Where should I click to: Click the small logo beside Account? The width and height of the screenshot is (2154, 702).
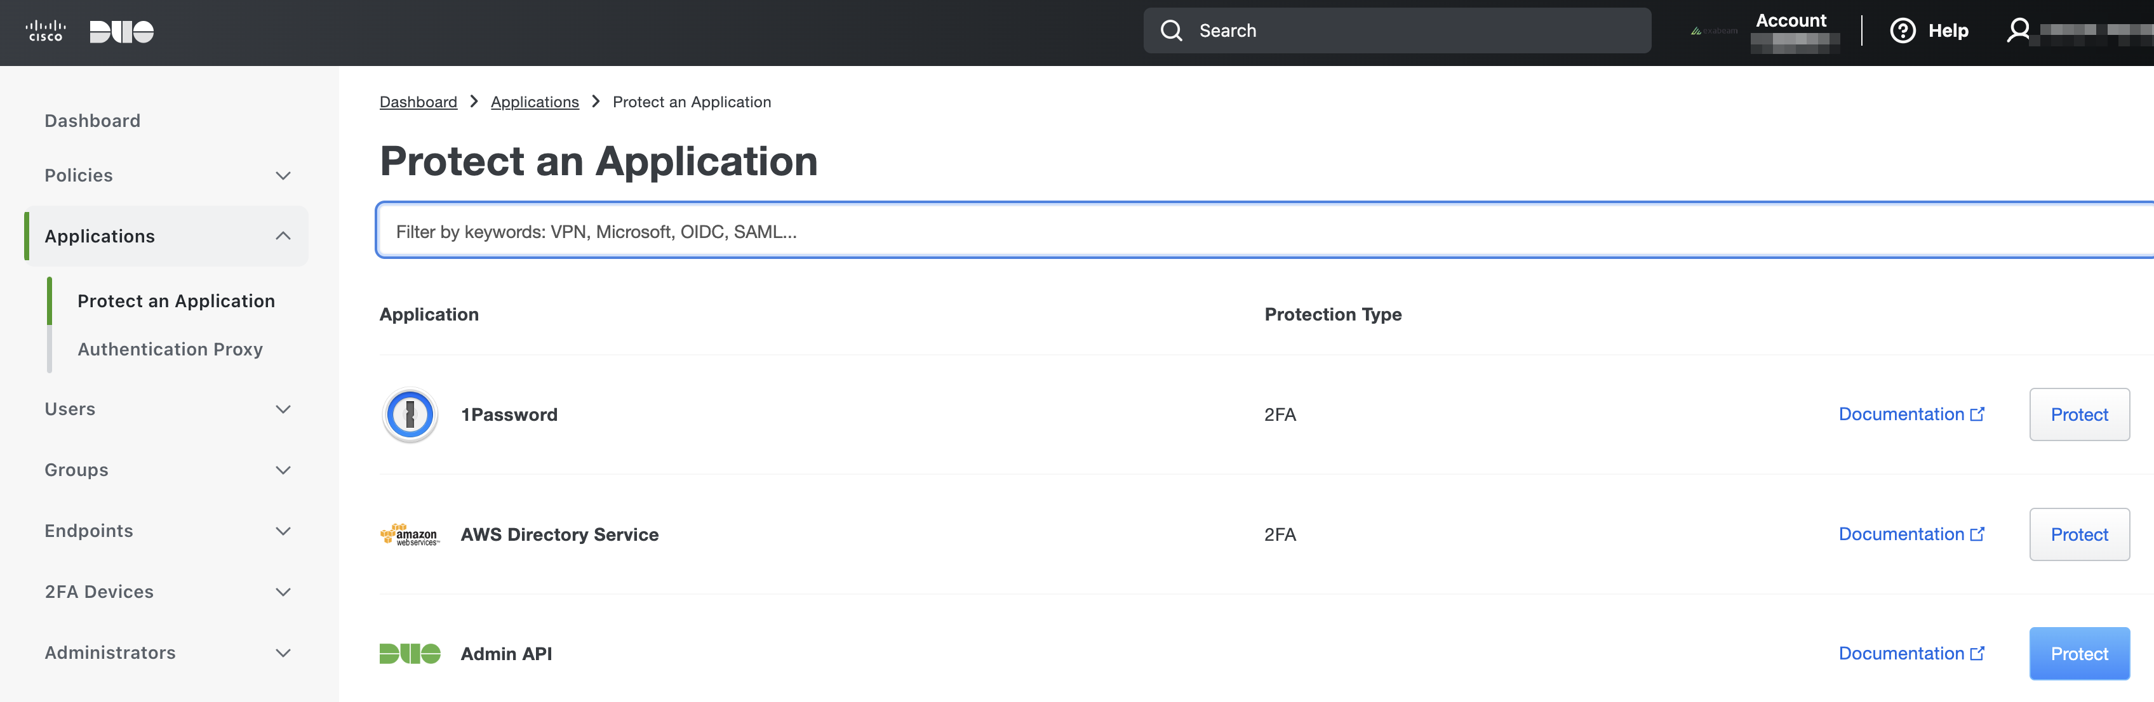click(1713, 31)
